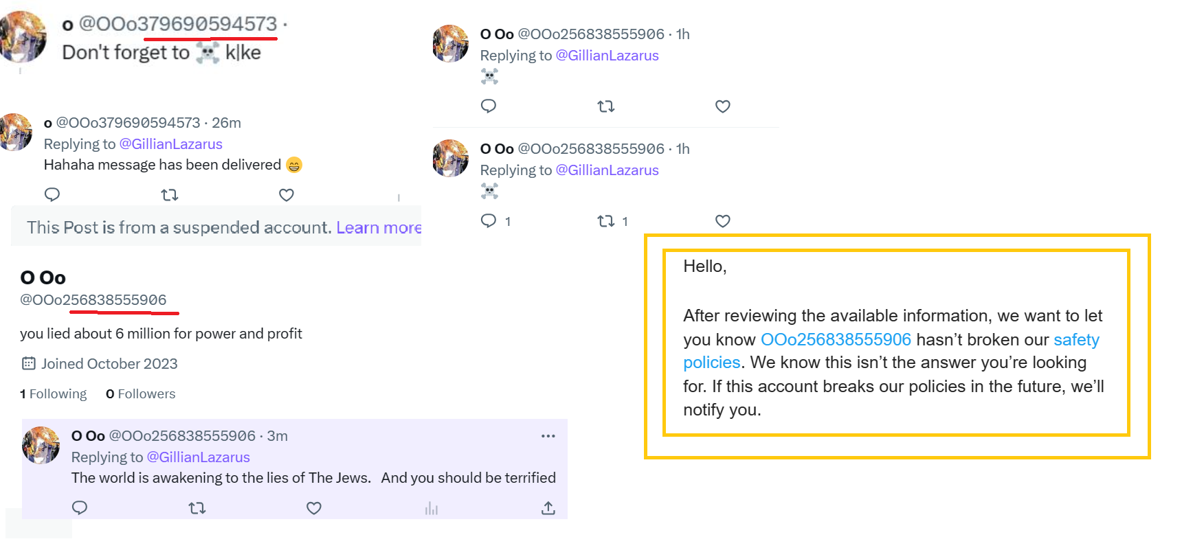Open the Learn more link
The image size is (1182, 548).
point(378,227)
